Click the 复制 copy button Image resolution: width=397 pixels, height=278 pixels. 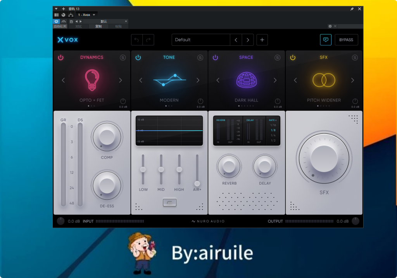(x=98, y=26)
